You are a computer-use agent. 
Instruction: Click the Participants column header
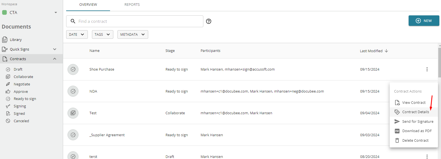pyautogui.click(x=210, y=51)
